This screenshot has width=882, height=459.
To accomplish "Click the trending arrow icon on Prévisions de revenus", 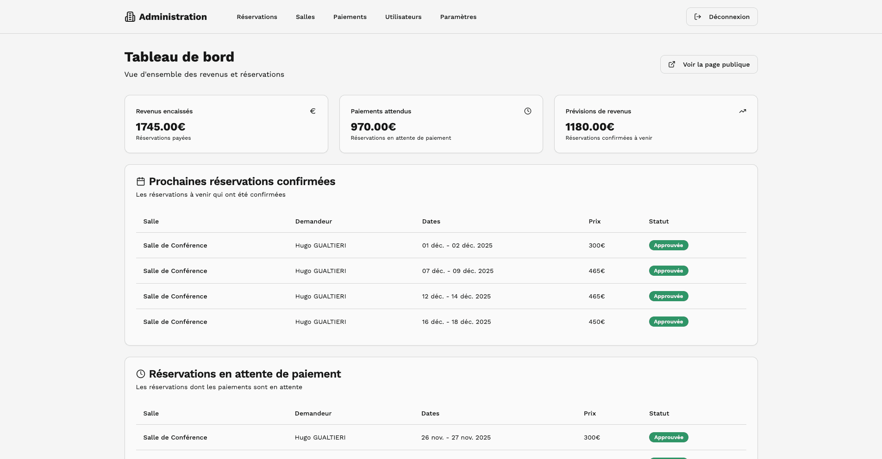I will click(x=743, y=111).
